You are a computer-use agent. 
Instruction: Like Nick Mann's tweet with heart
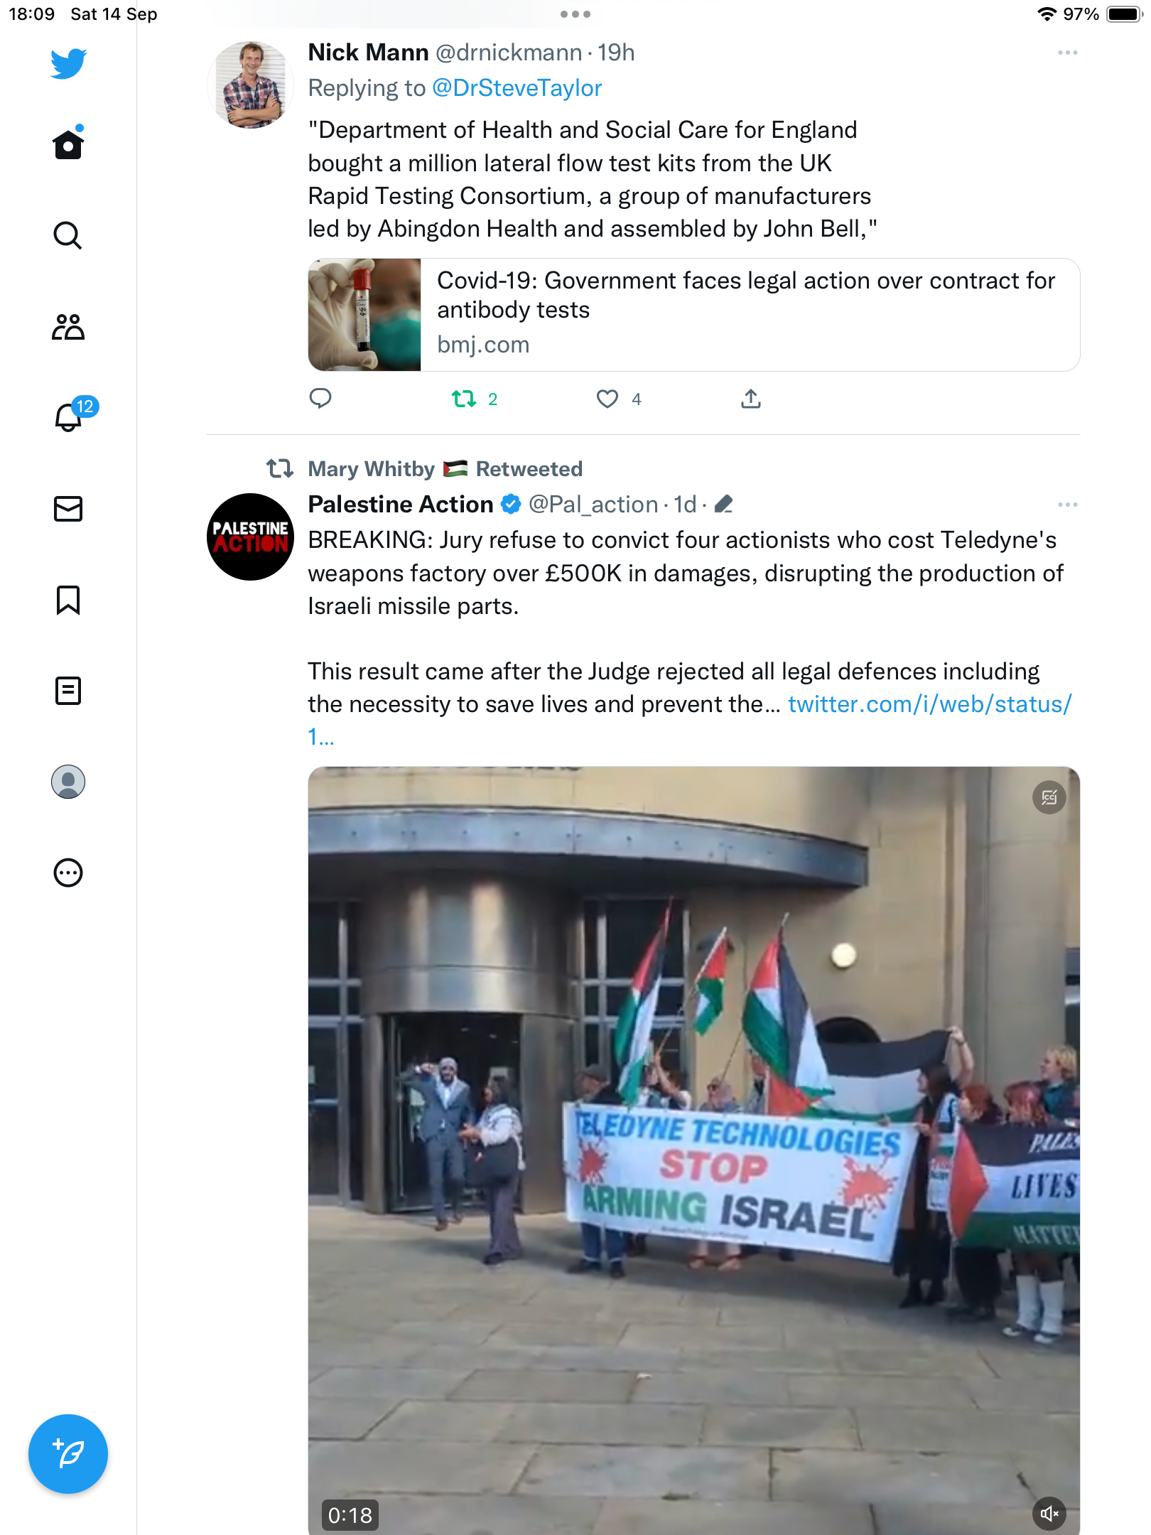tap(607, 399)
